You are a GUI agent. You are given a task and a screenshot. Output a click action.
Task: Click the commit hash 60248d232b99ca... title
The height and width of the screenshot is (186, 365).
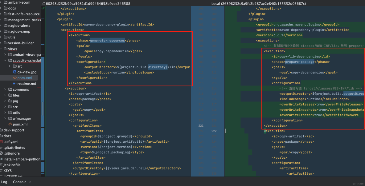[x=88, y=4]
